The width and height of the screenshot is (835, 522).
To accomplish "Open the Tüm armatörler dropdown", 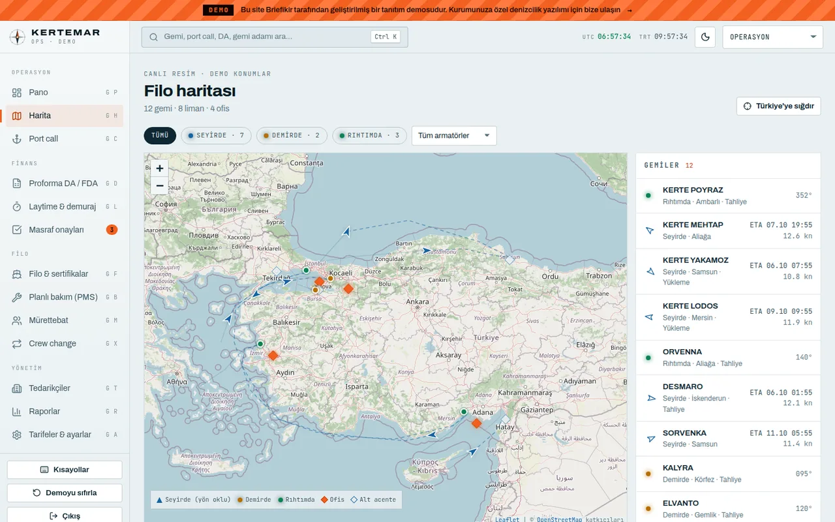I will point(454,136).
